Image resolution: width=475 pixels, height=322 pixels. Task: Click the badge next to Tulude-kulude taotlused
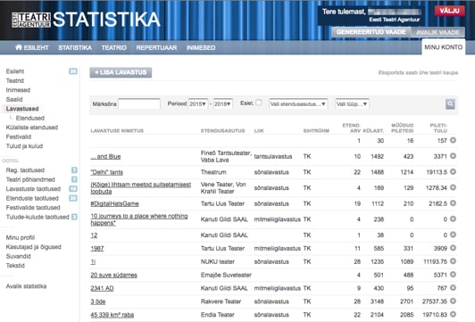tap(74, 217)
